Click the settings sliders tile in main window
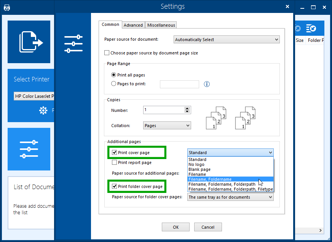The image size is (332, 242). click(x=29, y=149)
